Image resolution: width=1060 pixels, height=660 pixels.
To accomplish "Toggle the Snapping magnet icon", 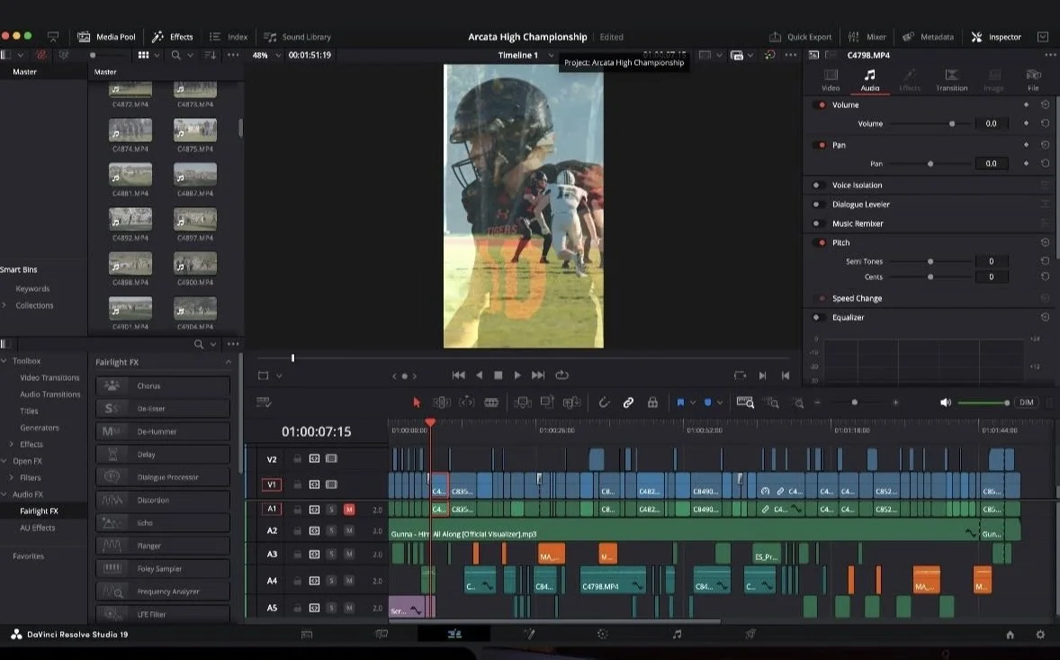I will (604, 402).
